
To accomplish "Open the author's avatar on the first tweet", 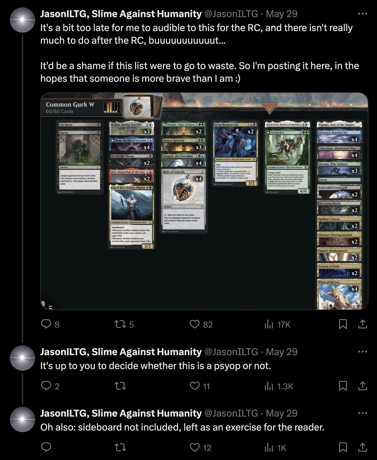I will tap(22, 20).
